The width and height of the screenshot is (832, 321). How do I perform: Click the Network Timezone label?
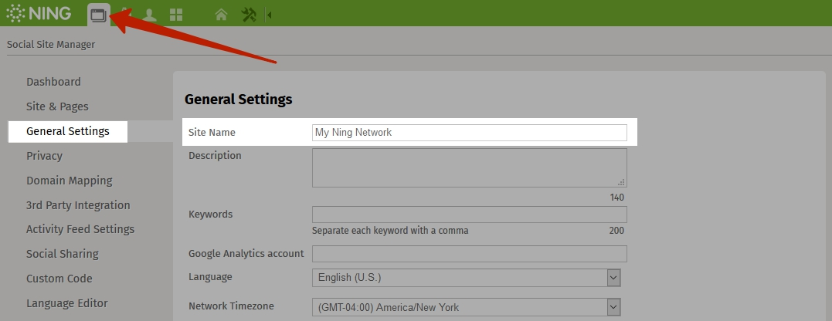(231, 306)
